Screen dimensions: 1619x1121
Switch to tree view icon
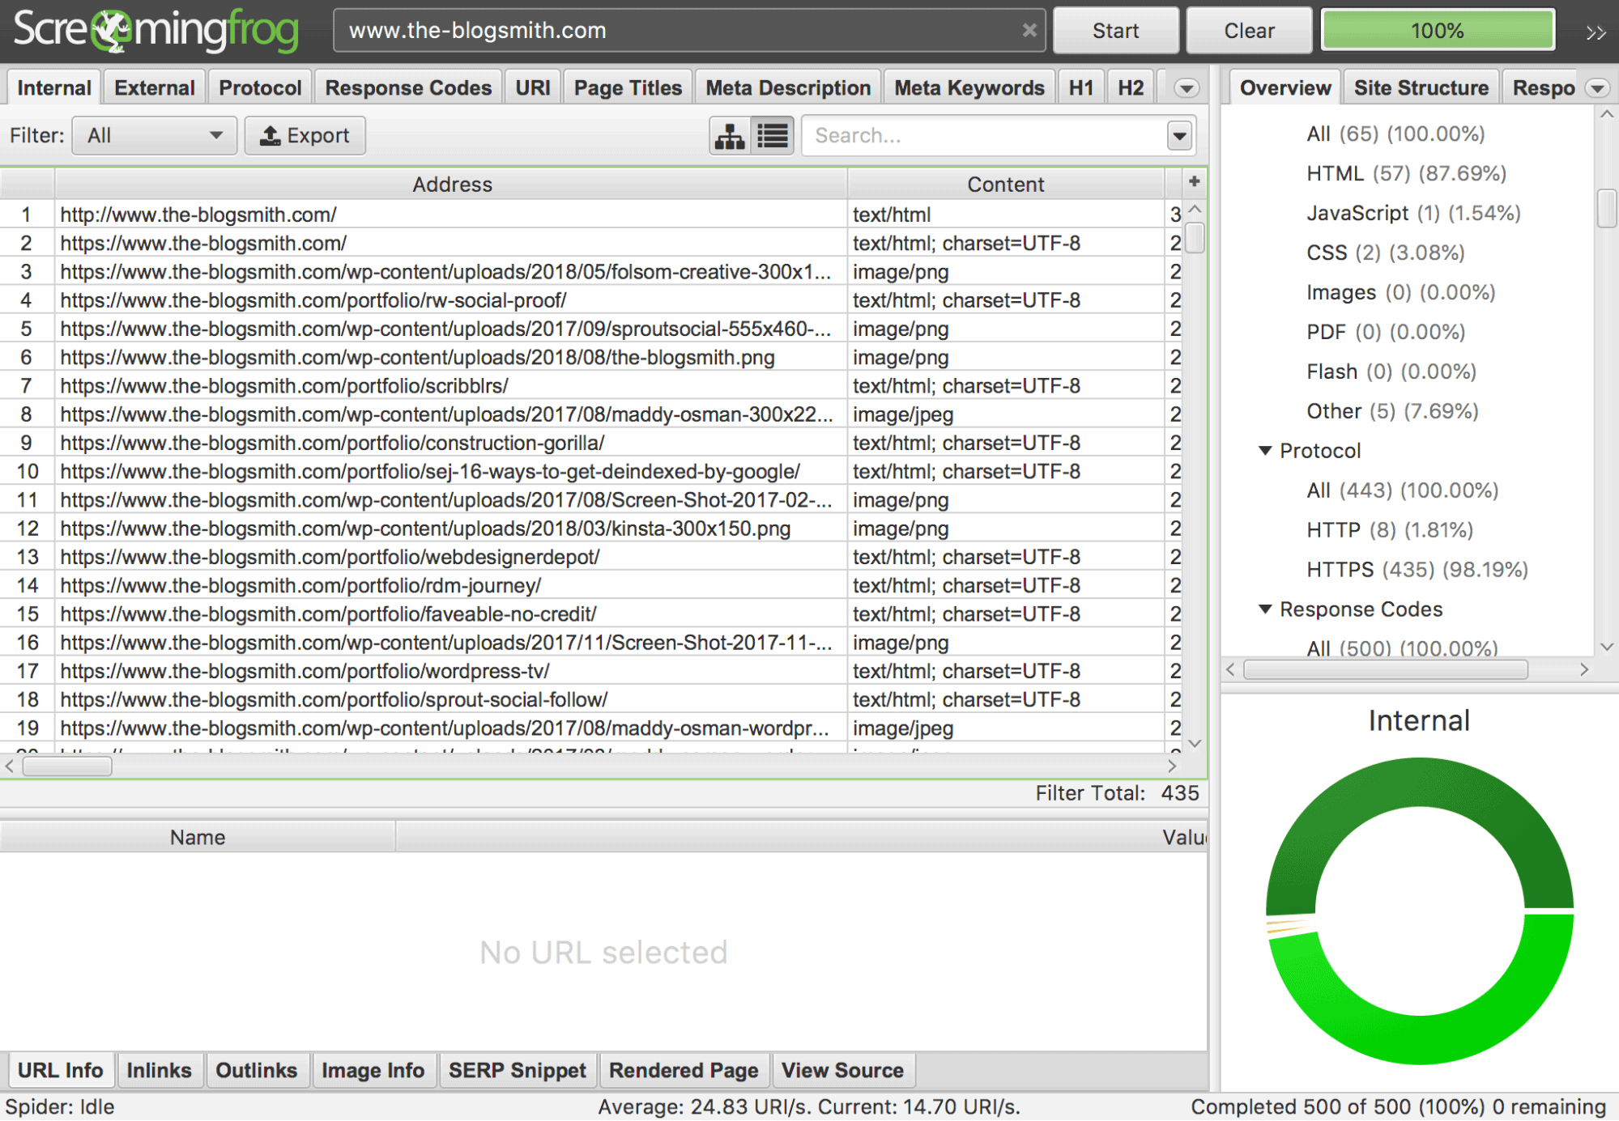(x=730, y=136)
